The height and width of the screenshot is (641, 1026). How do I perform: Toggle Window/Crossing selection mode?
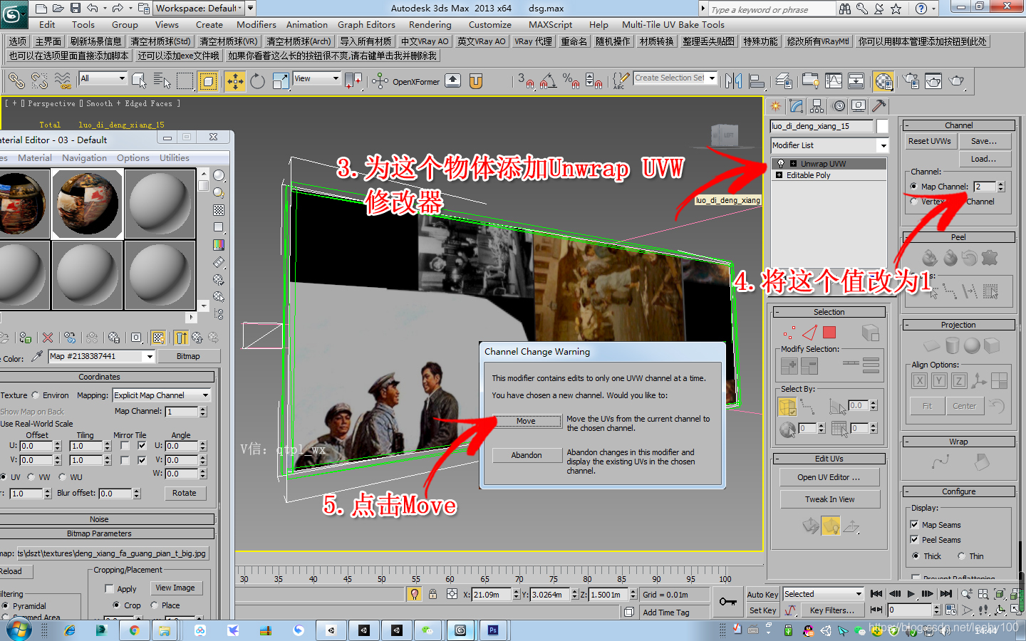pyautogui.click(x=208, y=81)
